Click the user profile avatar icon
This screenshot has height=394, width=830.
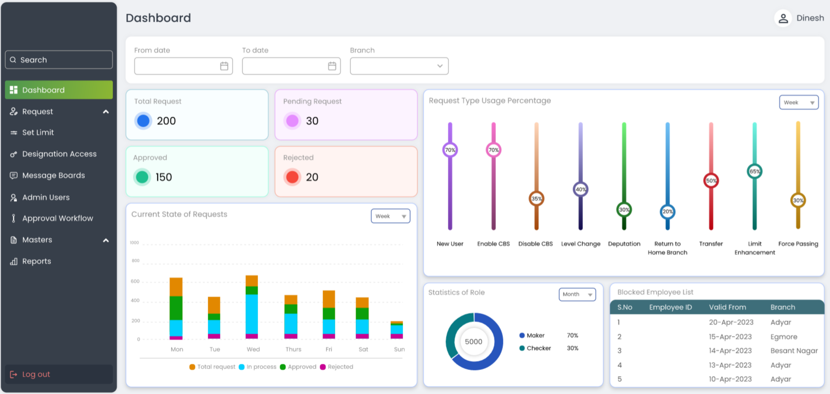783,18
